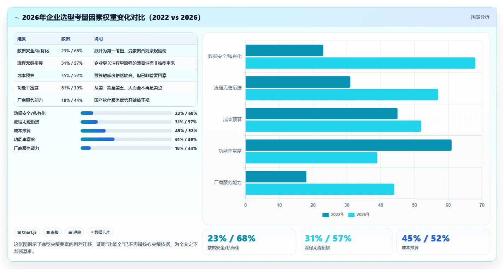Click the summary paragraph below the tags
504x269 pixels.
click(x=105, y=248)
